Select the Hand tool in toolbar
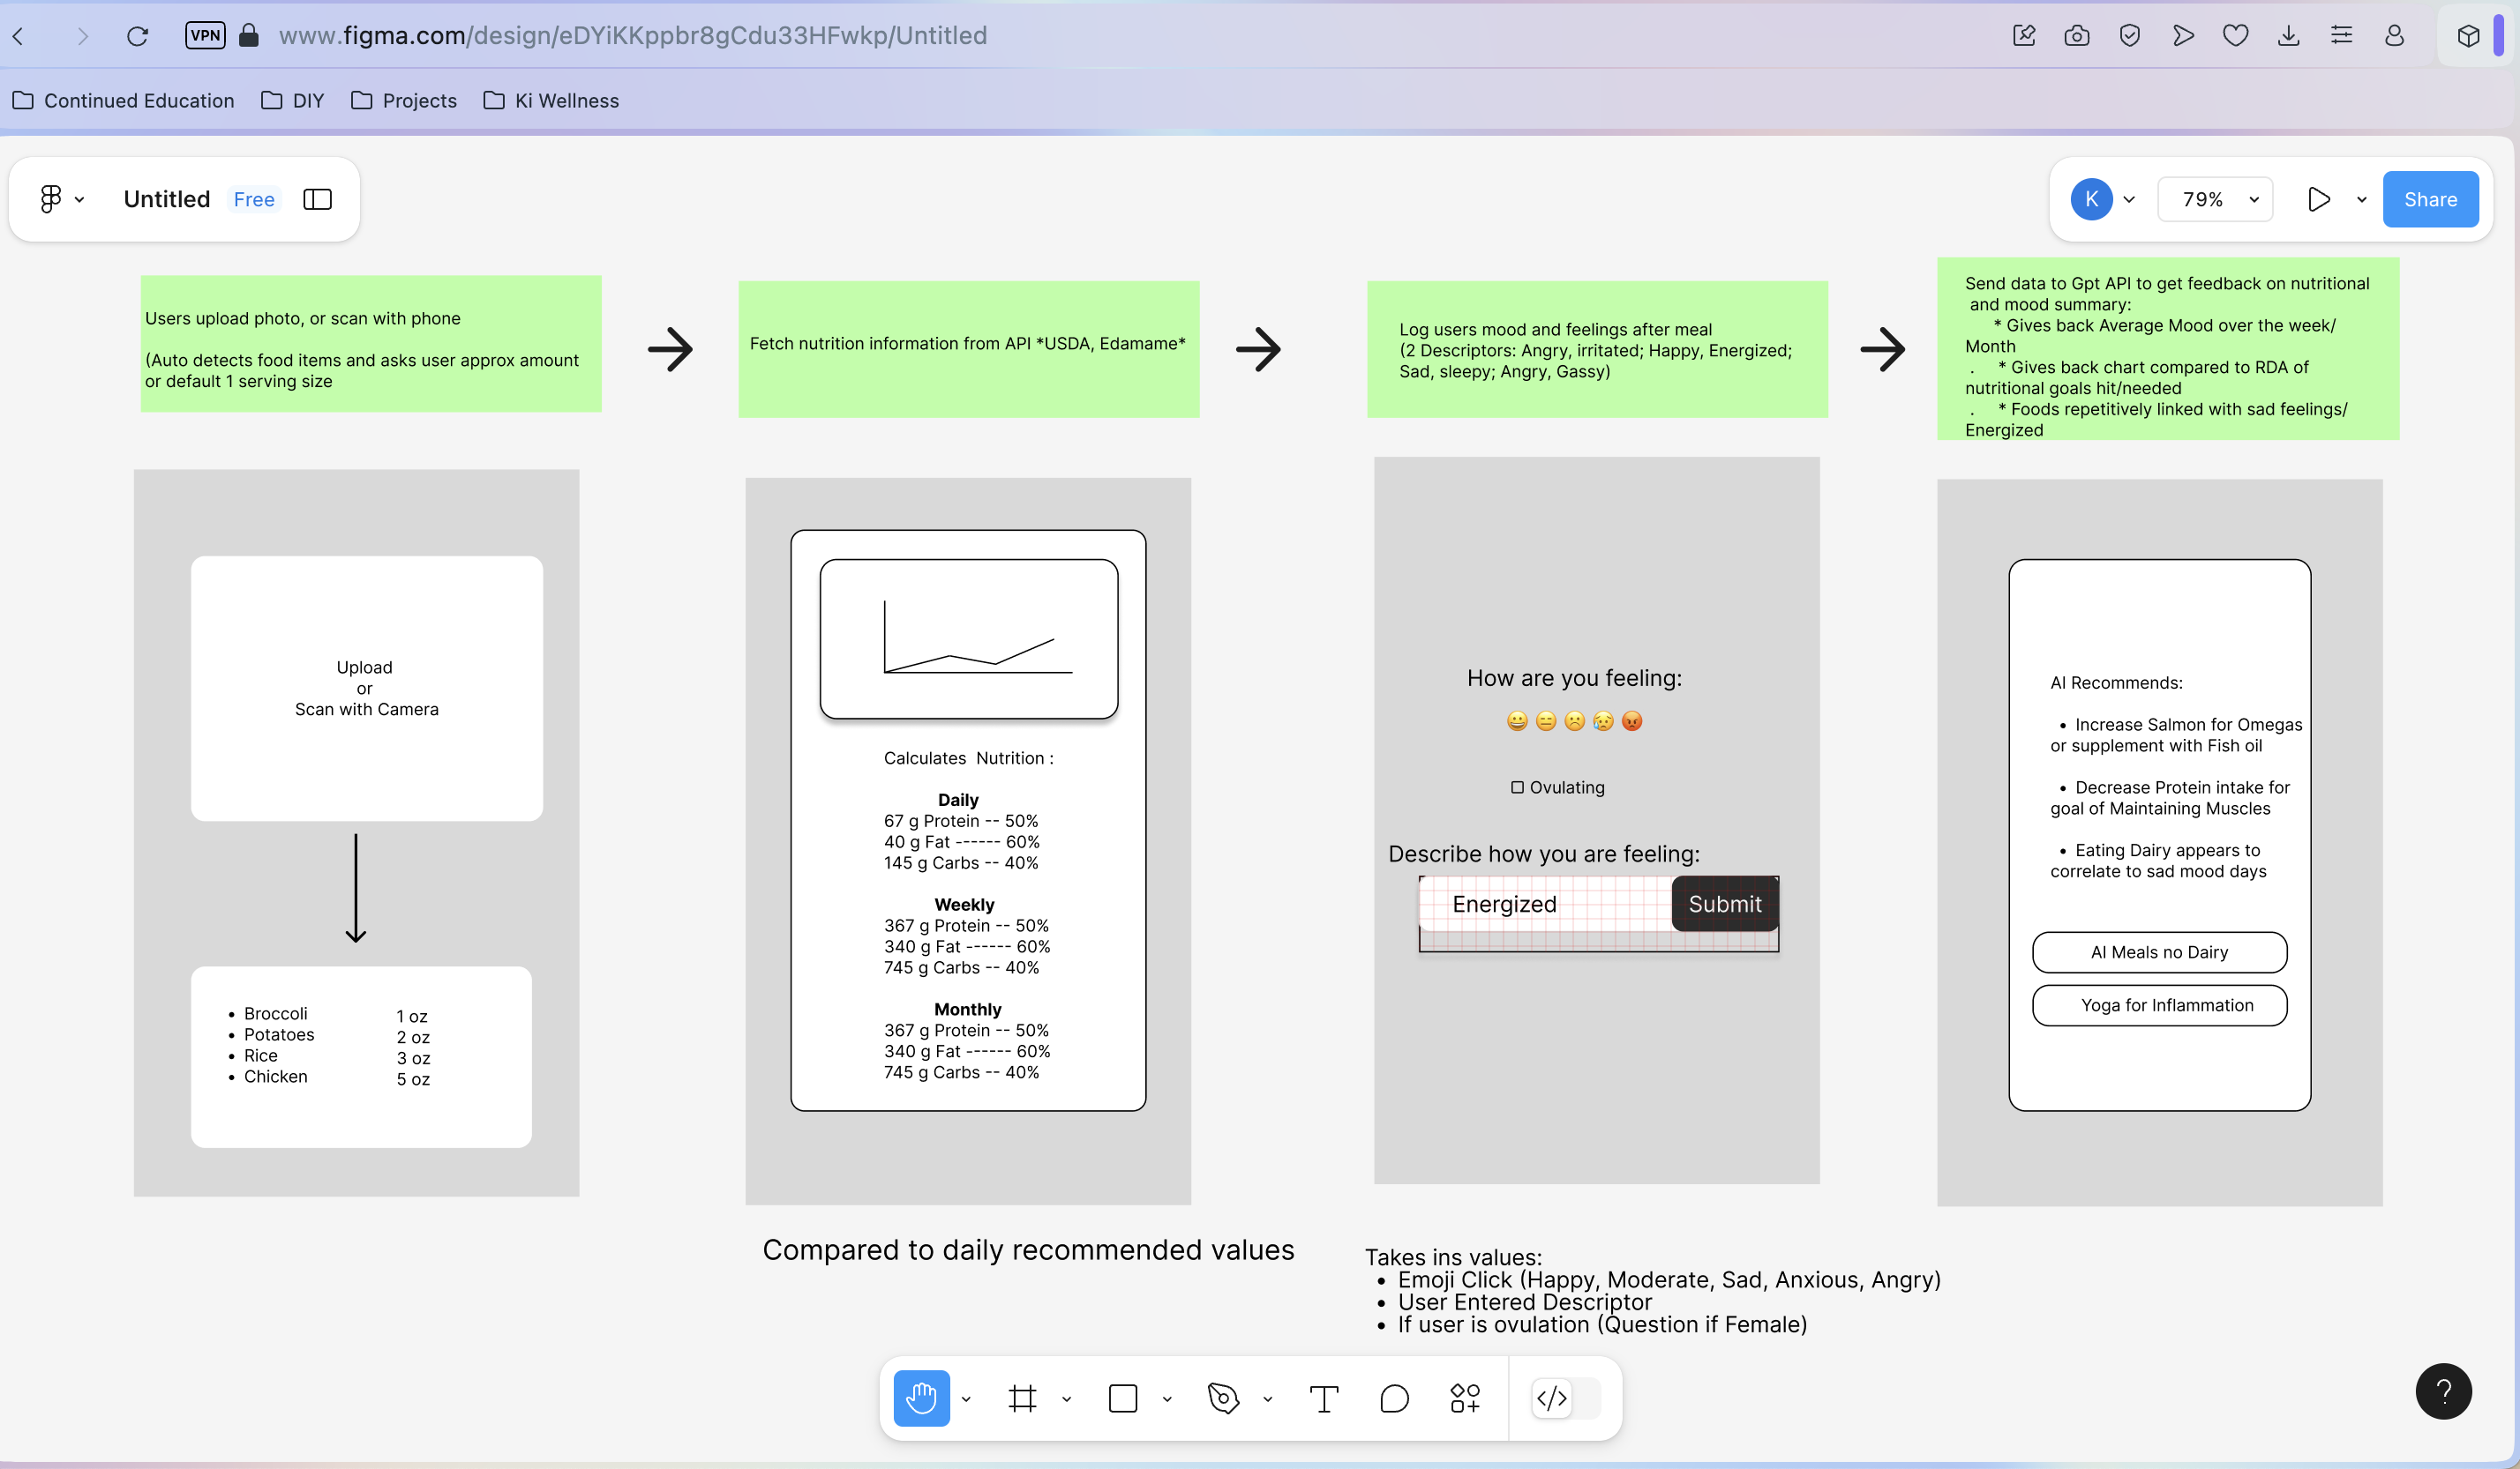Viewport: 2520px width, 1469px height. click(x=920, y=1398)
